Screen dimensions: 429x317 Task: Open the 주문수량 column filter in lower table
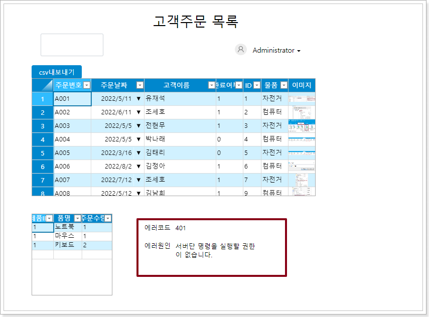(x=108, y=218)
